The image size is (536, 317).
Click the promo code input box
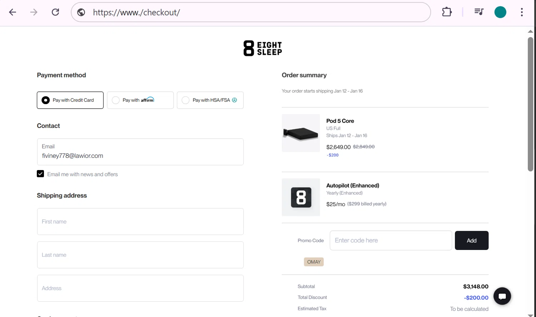[x=391, y=240]
